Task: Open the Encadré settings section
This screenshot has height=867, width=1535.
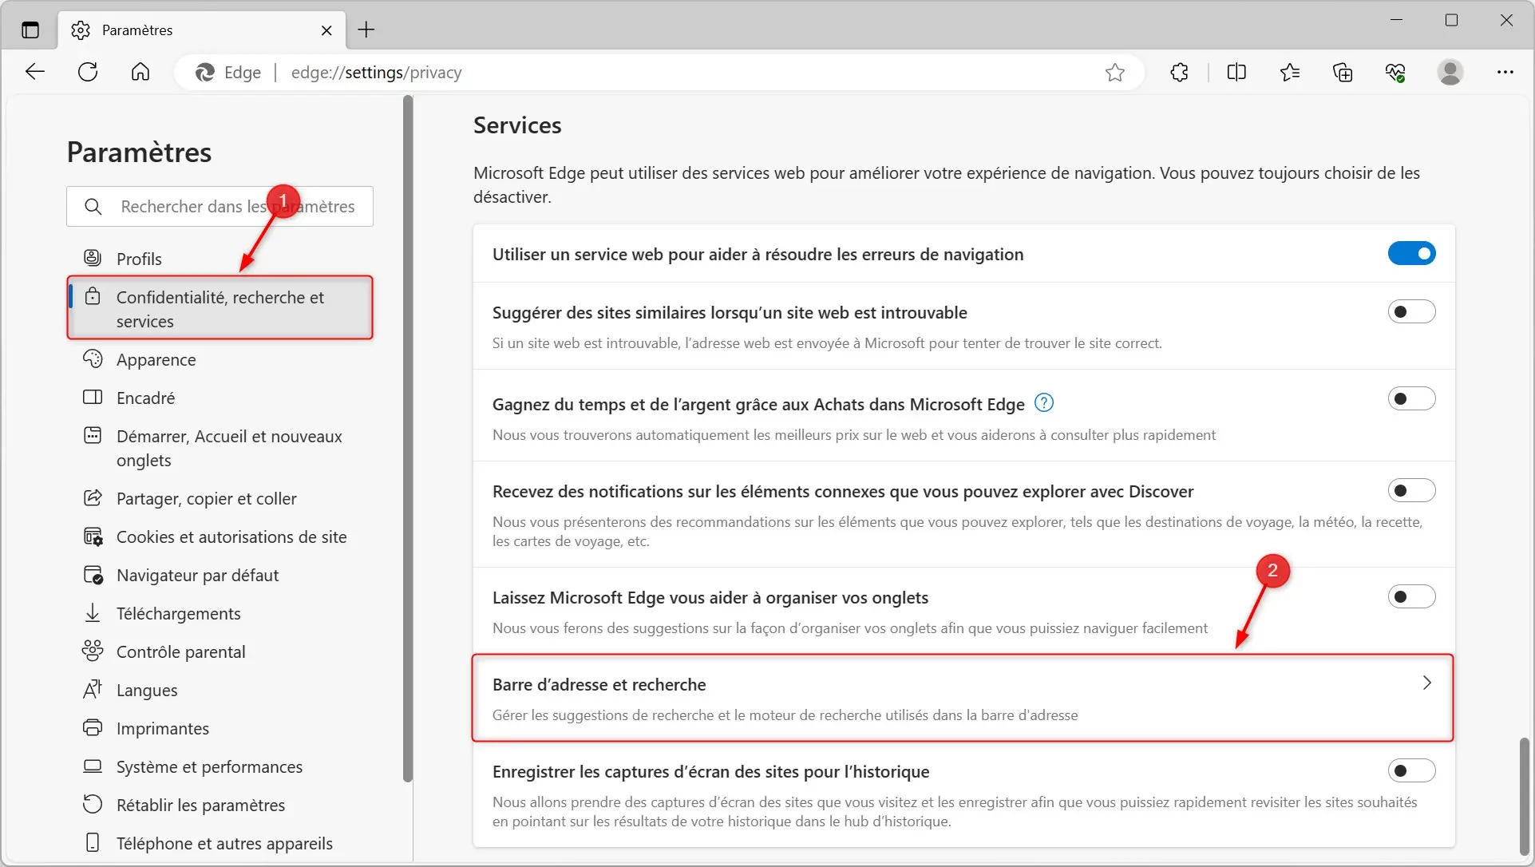Action: coord(220,398)
